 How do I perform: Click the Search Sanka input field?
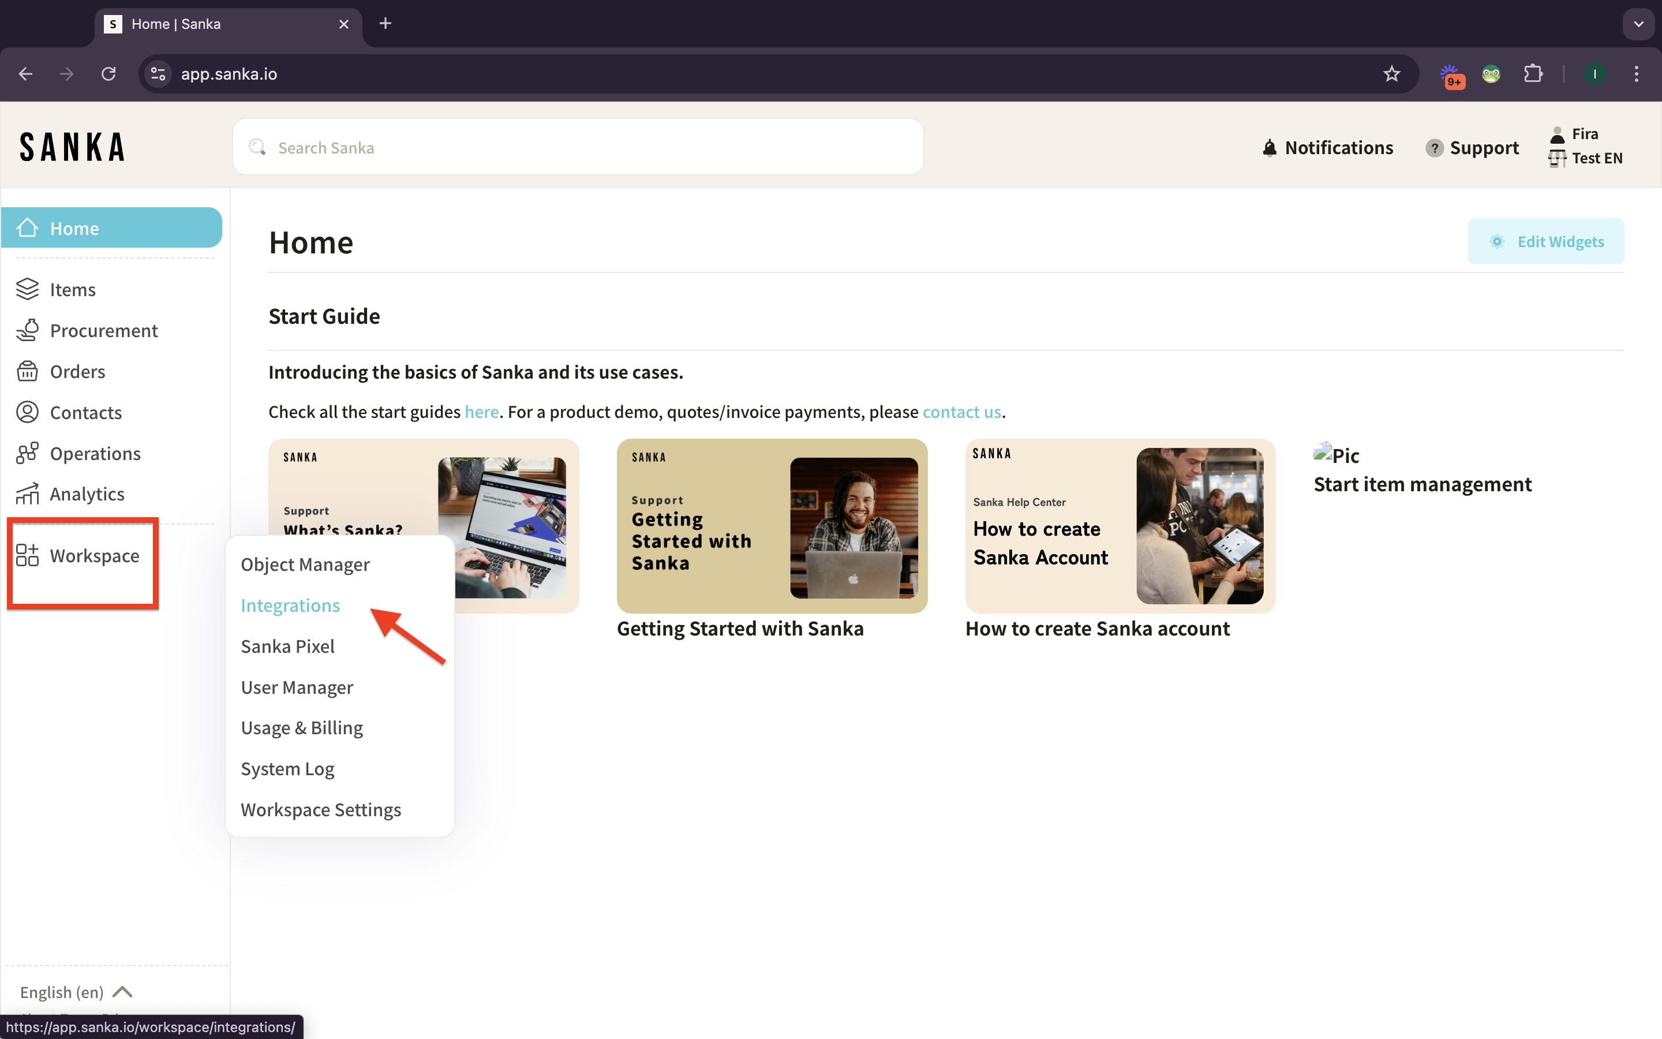tap(577, 147)
